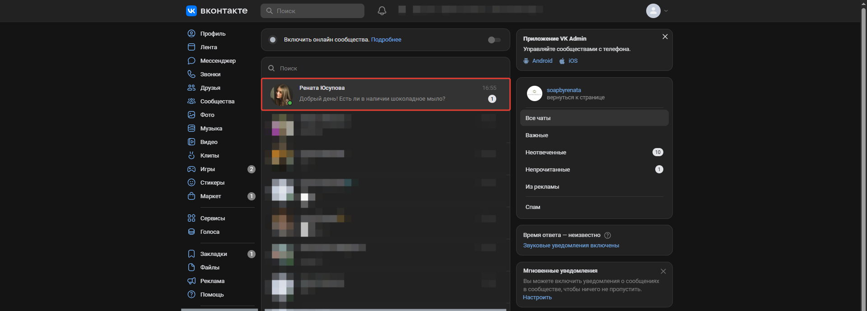The width and height of the screenshot is (867, 311).
Task: Click the Android app download link
Action: coord(542,61)
